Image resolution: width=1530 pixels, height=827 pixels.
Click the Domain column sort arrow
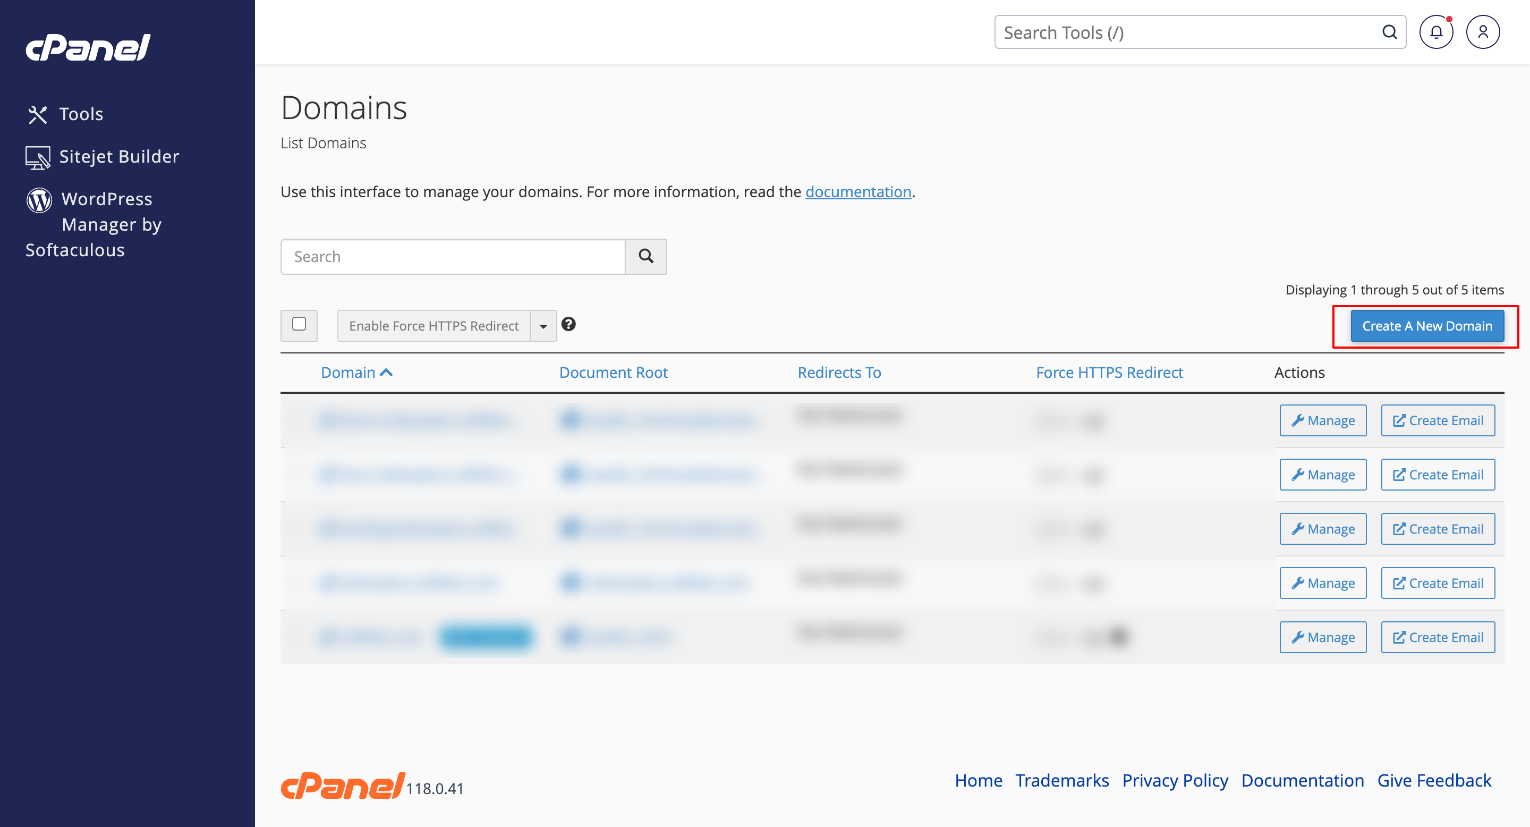tap(386, 373)
